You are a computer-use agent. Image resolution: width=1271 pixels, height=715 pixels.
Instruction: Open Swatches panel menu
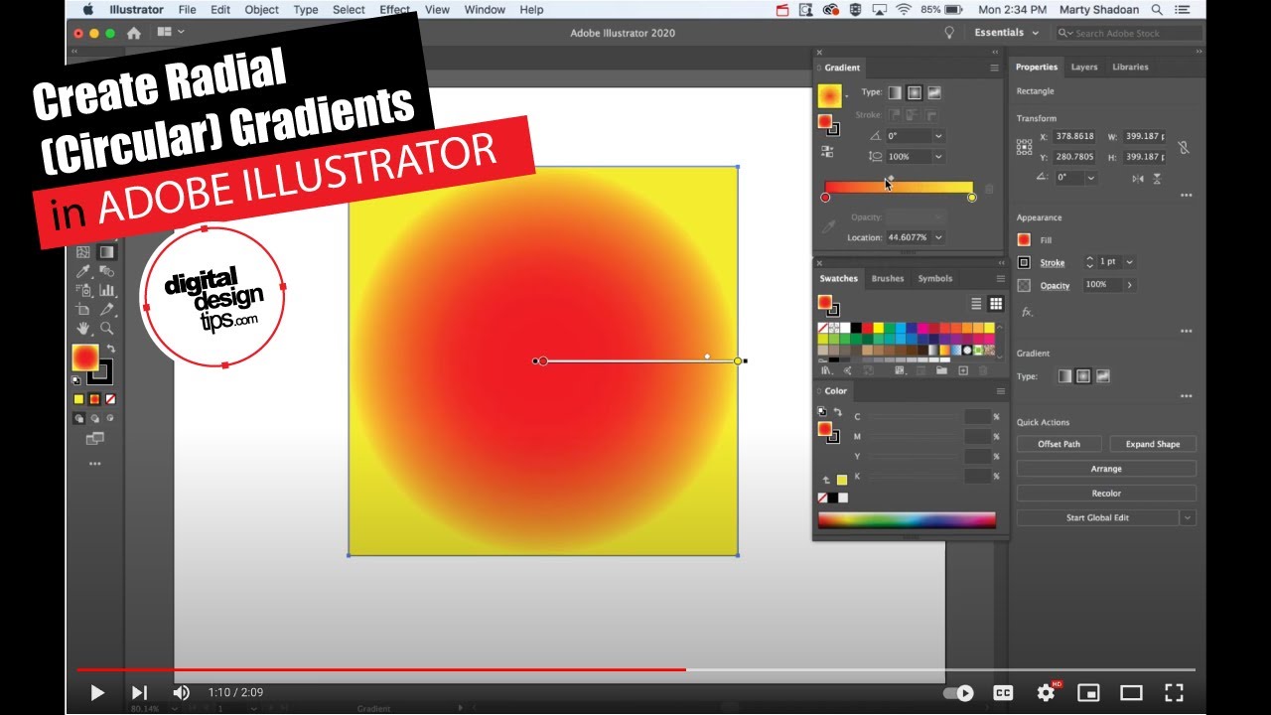[1001, 279]
